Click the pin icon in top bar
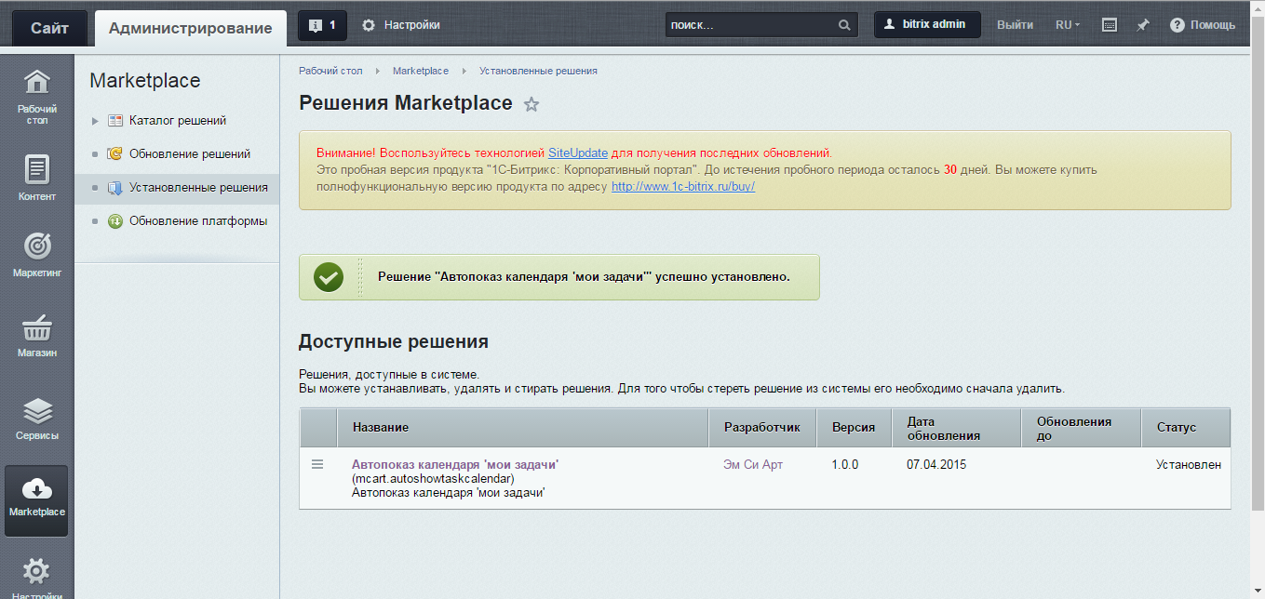This screenshot has height=599, width=1265. [x=1142, y=25]
